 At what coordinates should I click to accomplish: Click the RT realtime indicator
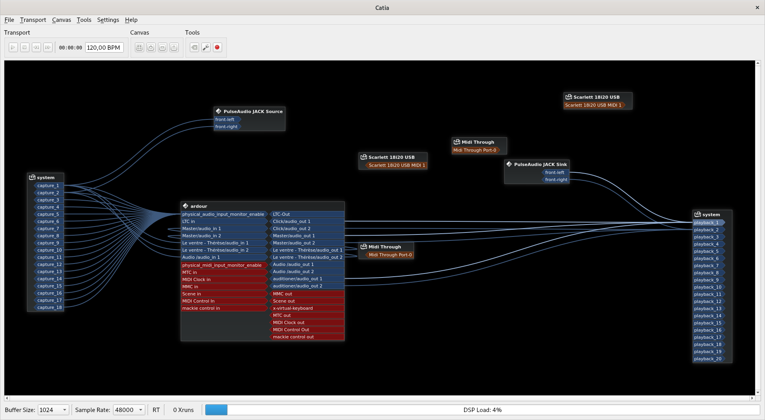coord(156,410)
